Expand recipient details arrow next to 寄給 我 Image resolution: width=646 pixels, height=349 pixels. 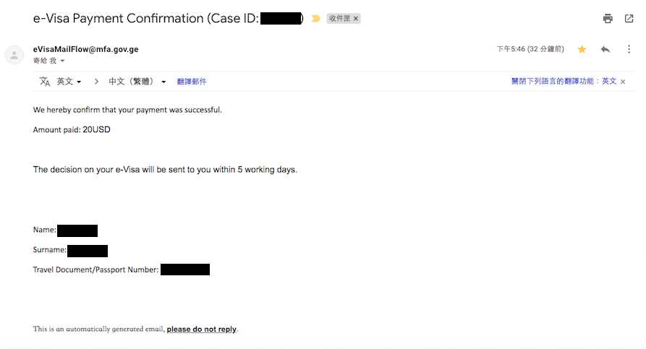63,61
